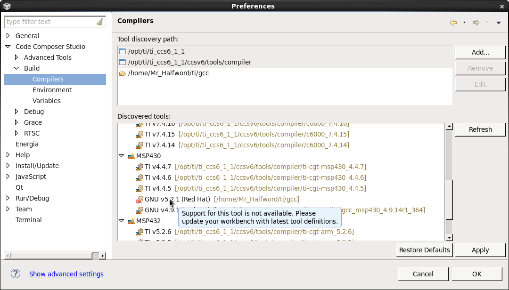Collapse the Code Composer Studio node
Viewport: 509px width, 290px height.
click(x=8, y=47)
